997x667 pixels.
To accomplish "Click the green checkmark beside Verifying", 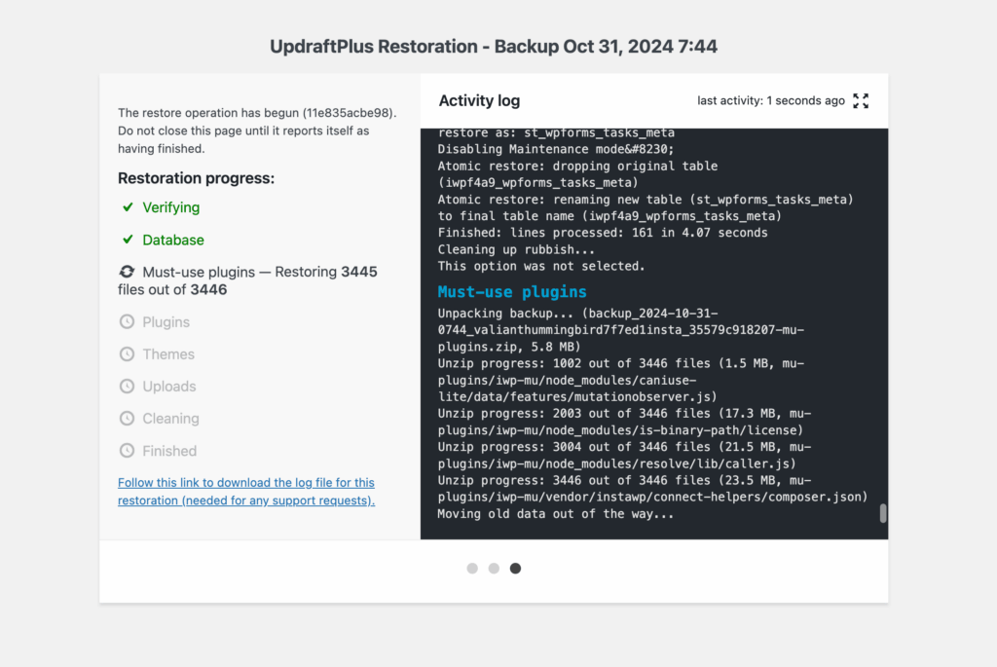I will pyautogui.click(x=128, y=207).
